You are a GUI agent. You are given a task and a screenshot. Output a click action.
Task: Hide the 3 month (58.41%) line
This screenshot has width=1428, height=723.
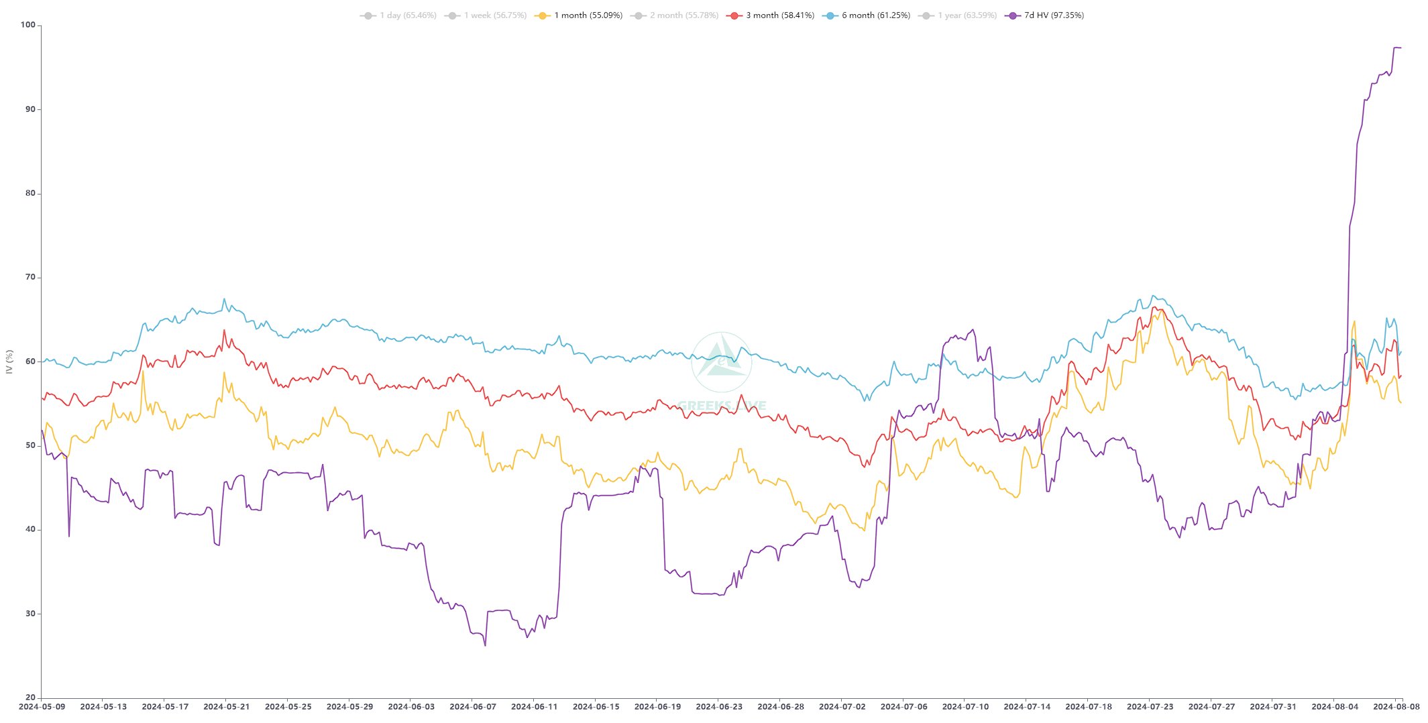[780, 15]
